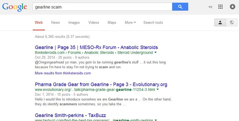
Task: Go to the Maps tab
Action: point(112,23)
